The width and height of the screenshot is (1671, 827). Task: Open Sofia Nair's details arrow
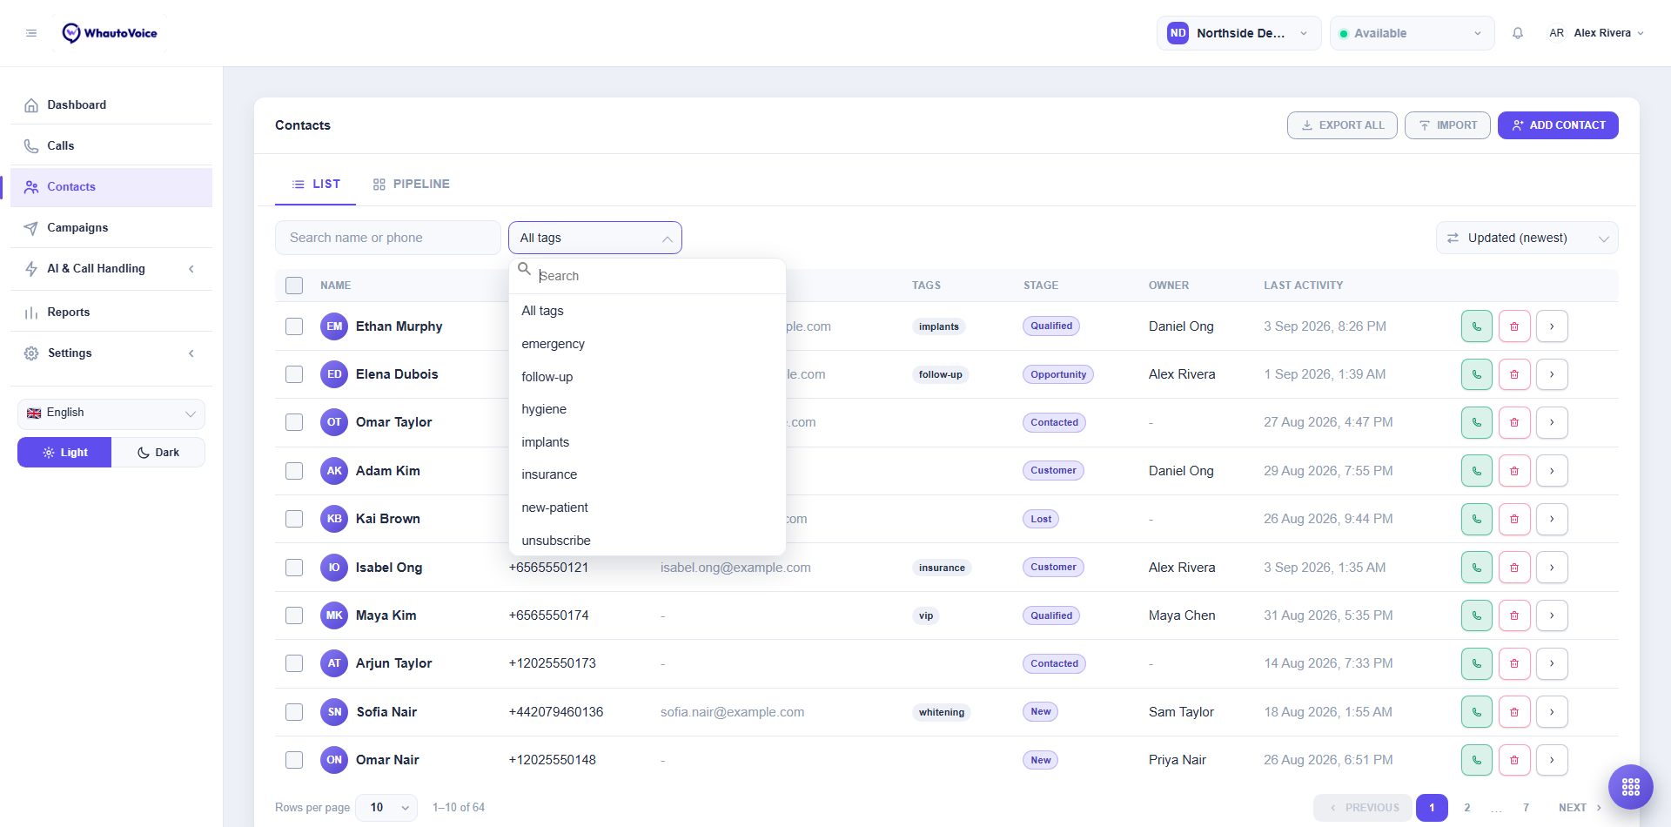point(1552,712)
